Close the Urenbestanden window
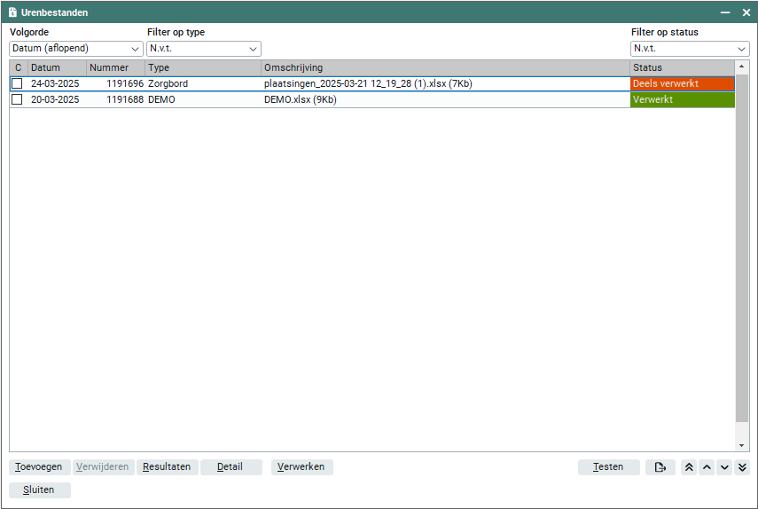758x509 pixels. tap(746, 12)
